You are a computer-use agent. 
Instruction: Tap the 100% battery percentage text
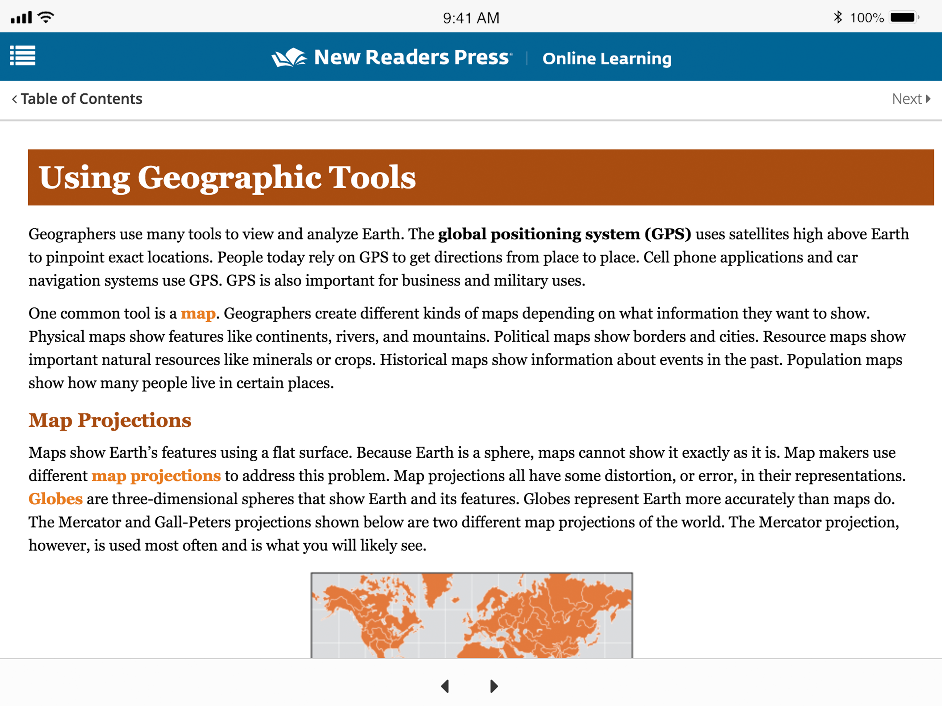(x=866, y=18)
